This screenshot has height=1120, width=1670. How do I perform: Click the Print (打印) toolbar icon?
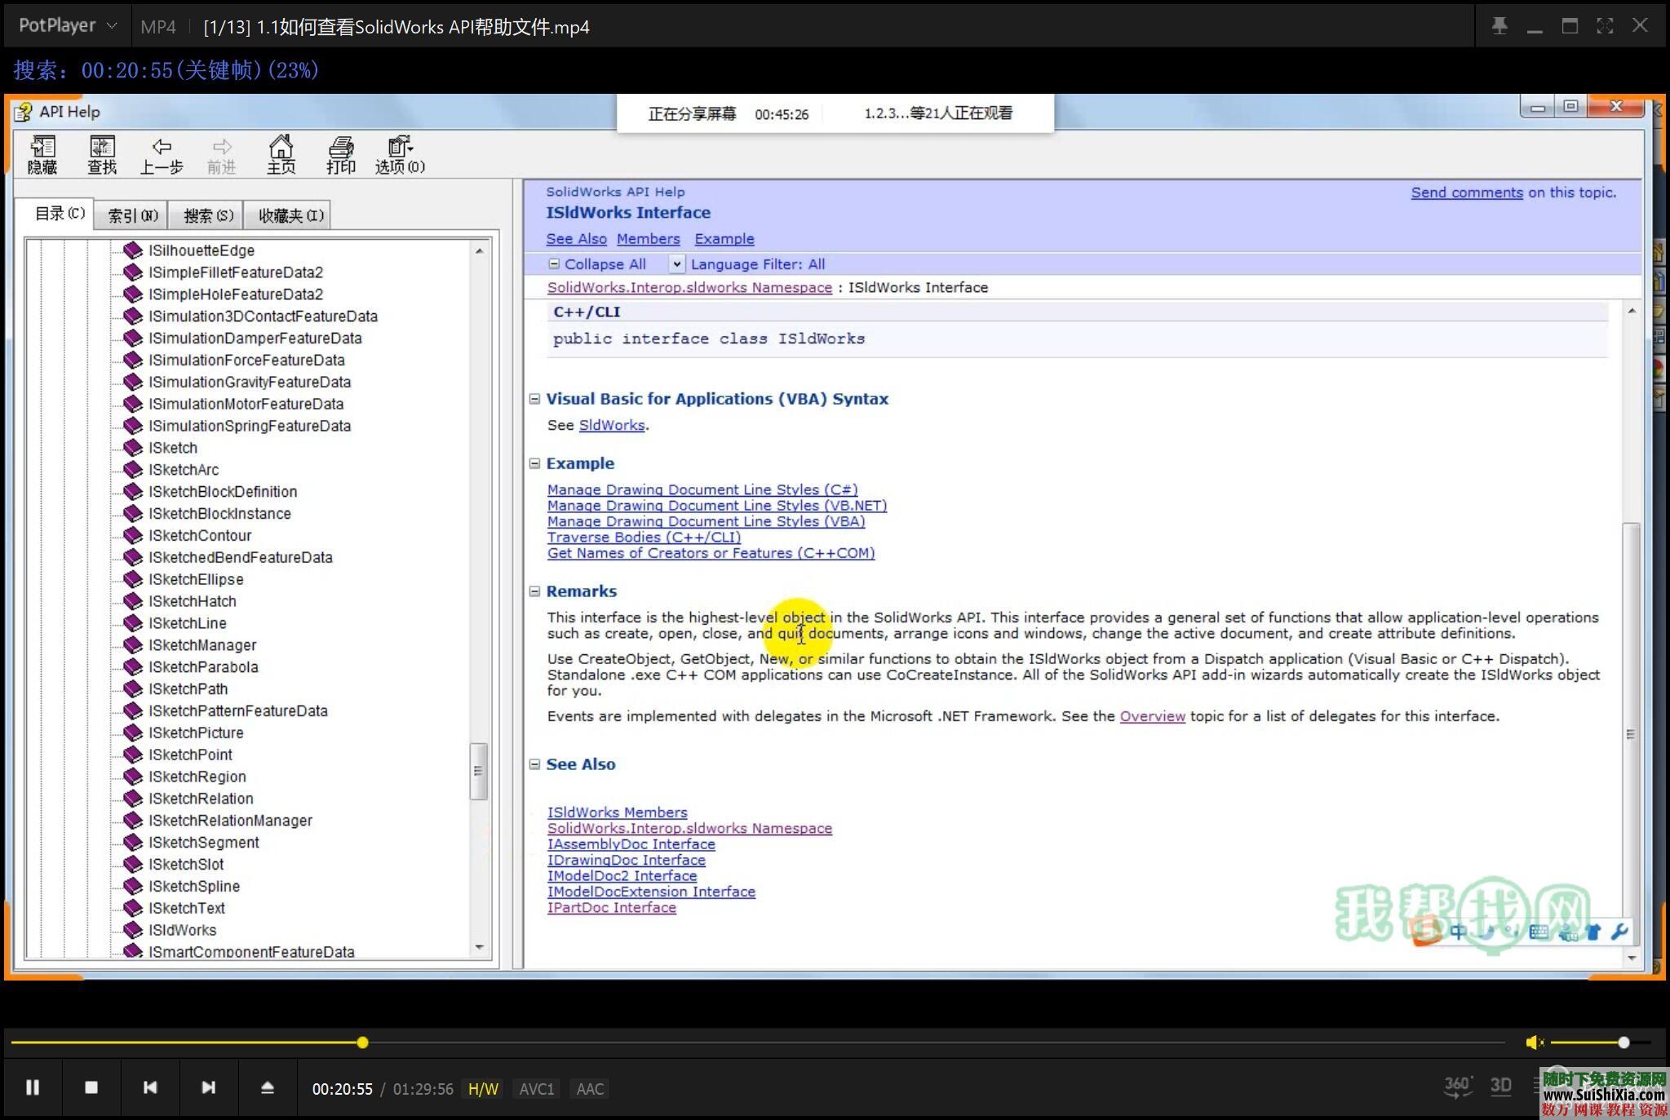pos(341,154)
